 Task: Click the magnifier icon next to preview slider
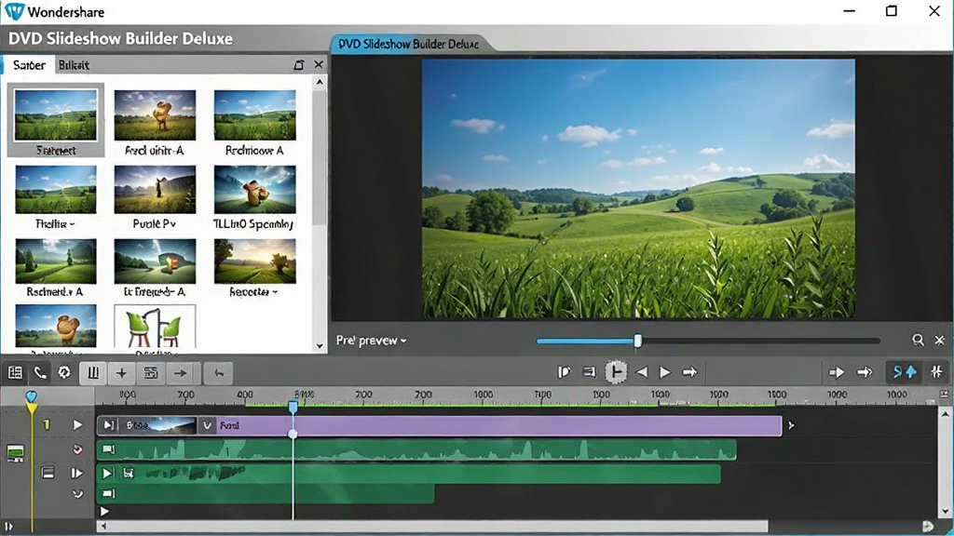coord(918,341)
